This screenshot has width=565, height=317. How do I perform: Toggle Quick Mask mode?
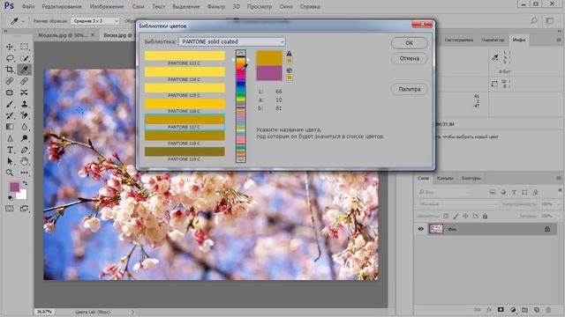tap(10, 209)
